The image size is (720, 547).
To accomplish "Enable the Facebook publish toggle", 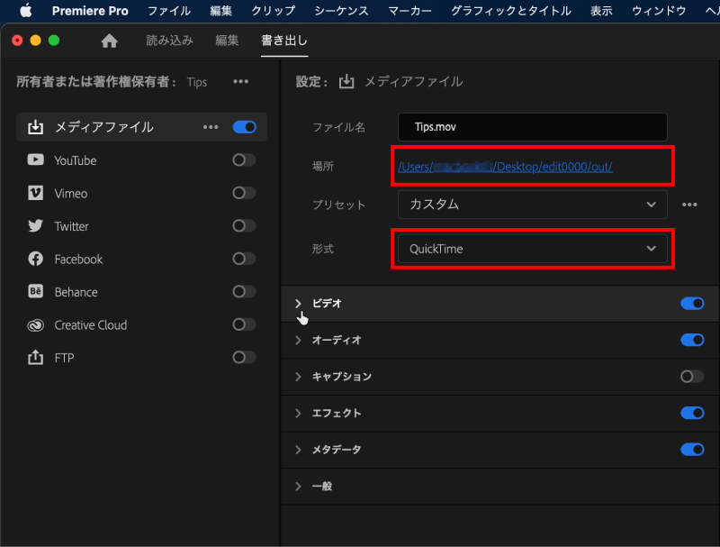I will click(x=244, y=259).
